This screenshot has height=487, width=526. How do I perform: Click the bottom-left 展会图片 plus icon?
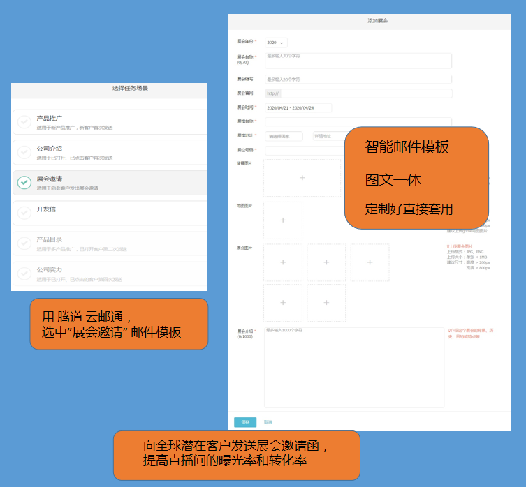(x=283, y=303)
